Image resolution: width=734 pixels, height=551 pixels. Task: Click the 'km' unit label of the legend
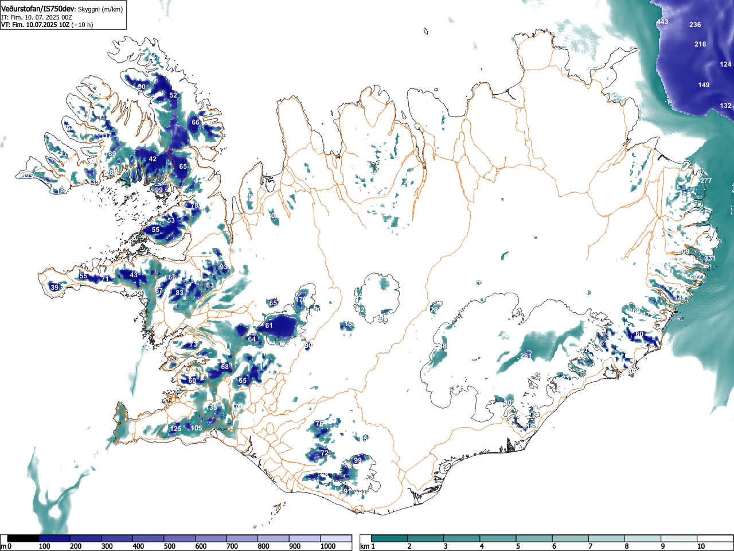point(365,546)
